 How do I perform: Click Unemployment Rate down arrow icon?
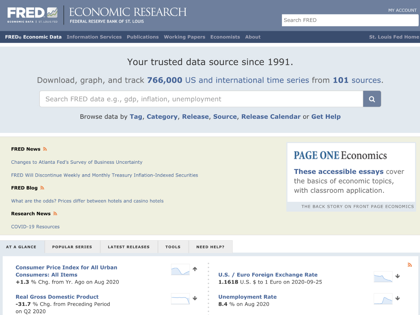(x=398, y=298)
